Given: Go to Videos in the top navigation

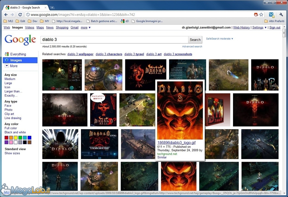Looking at the screenshot, I should point(30,28).
